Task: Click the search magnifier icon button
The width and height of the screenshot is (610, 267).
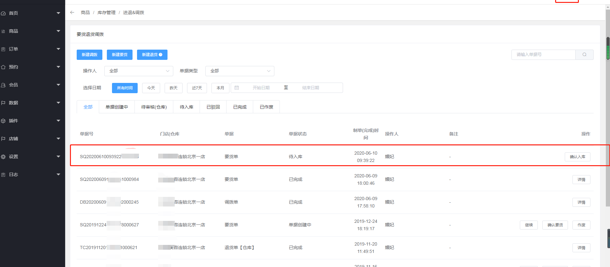Action: pos(584,55)
